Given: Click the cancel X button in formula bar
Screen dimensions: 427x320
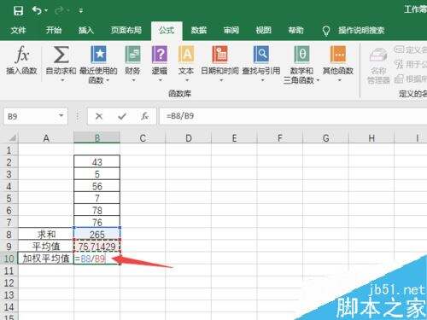Looking at the screenshot, I should (99, 116).
